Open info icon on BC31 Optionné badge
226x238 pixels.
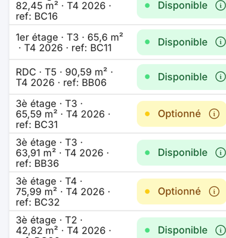pos(214,114)
